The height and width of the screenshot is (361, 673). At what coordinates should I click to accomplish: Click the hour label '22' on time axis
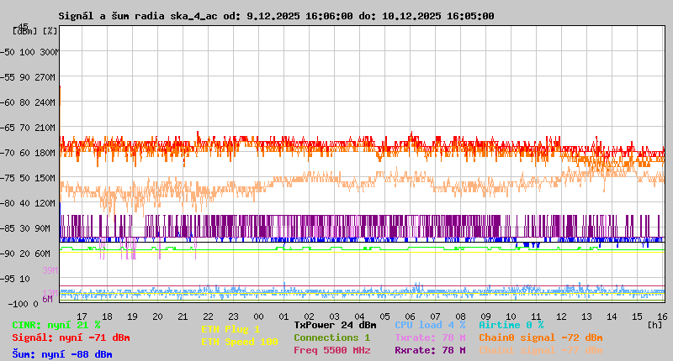click(208, 317)
